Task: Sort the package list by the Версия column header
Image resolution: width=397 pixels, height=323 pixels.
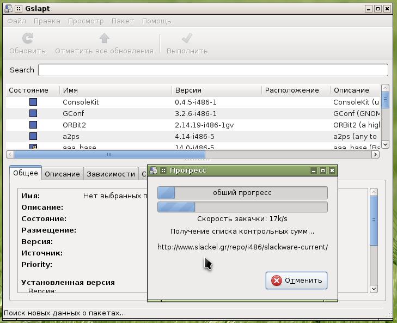Action: coord(217,90)
